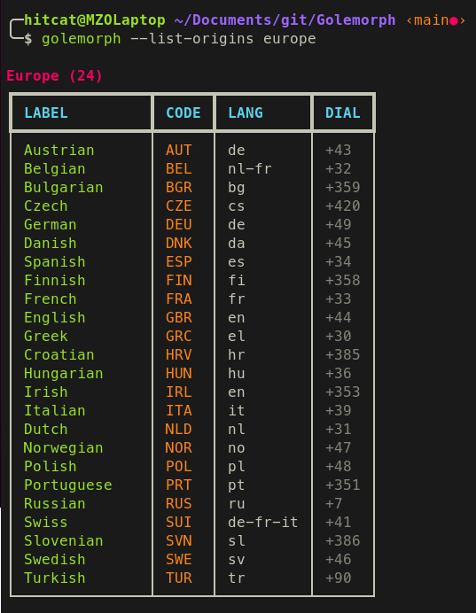Click the dial code '+90'
The image size is (476, 613).
pyautogui.click(x=339, y=578)
